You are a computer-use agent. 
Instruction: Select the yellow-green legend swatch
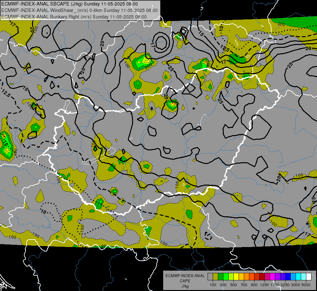pos(231,277)
